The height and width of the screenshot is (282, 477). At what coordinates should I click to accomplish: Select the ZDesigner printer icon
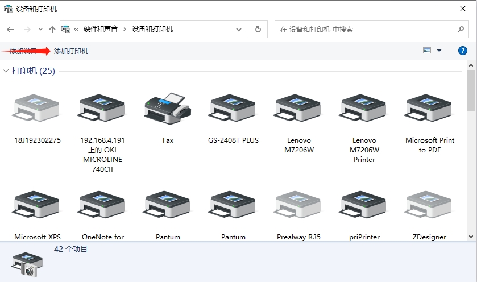tap(428, 205)
